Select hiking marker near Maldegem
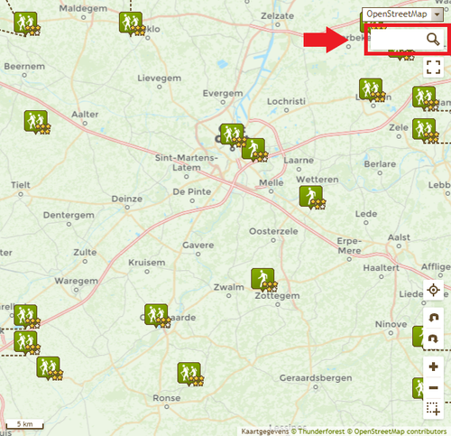This screenshot has width=451, height=436. coord(26,23)
